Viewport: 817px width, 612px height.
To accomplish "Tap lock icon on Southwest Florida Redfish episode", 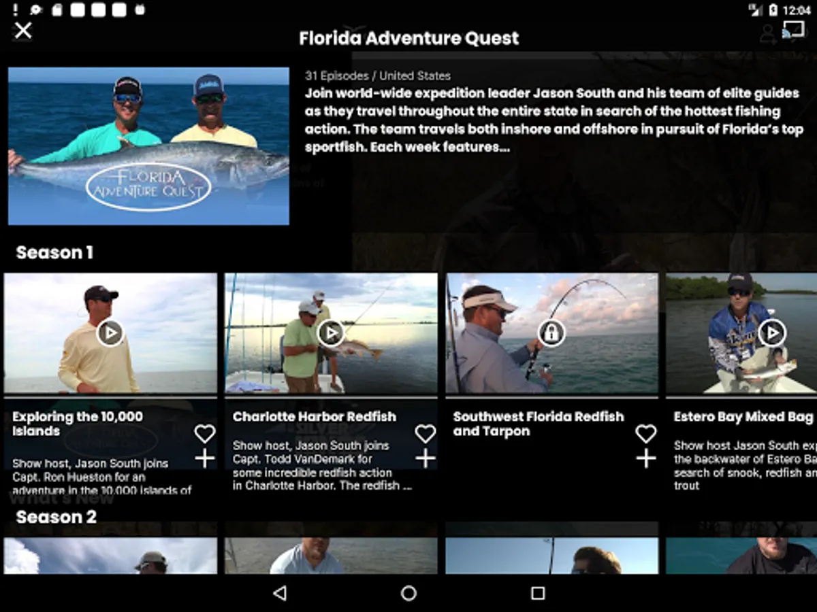I will tap(551, 333).
